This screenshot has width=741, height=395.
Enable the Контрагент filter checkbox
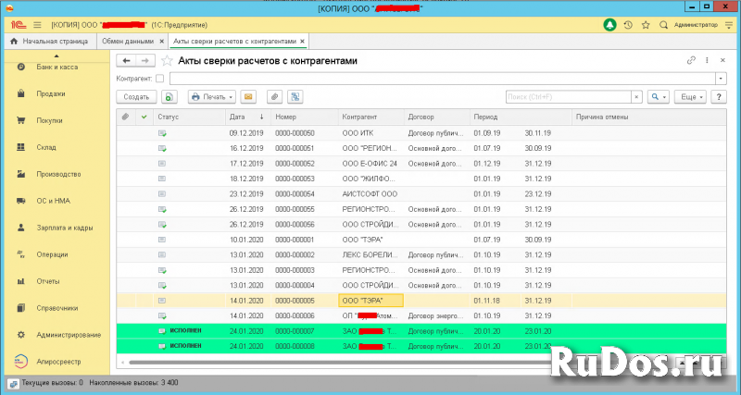tap(160, 79)
